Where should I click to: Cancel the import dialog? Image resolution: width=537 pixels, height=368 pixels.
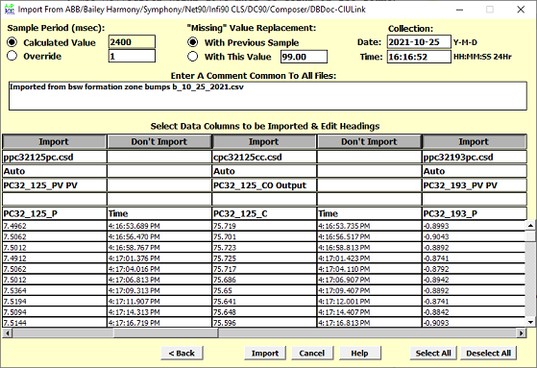click(312, 353)
